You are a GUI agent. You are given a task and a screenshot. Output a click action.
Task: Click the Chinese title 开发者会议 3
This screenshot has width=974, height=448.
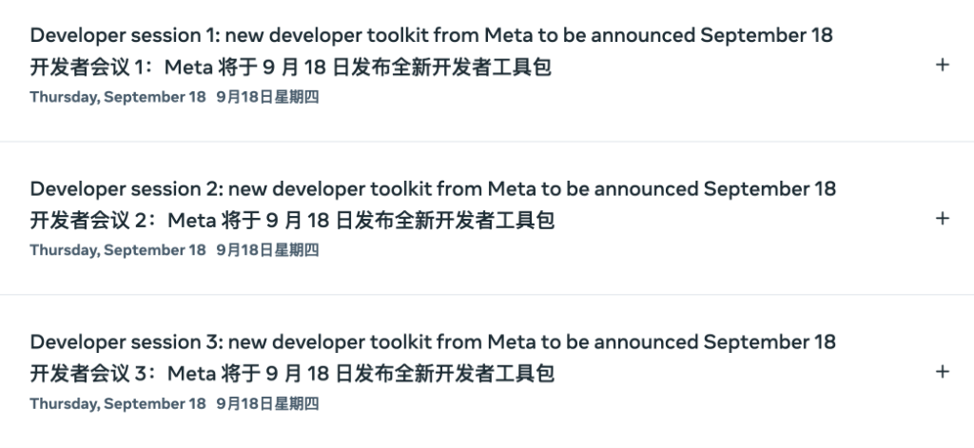pos(292,374)
